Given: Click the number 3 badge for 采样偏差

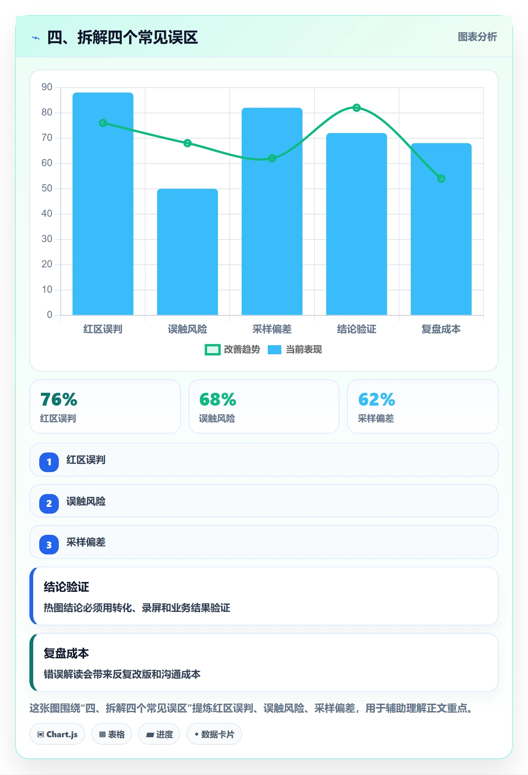Looking at the screenshot, I should [x=49, y=545].
